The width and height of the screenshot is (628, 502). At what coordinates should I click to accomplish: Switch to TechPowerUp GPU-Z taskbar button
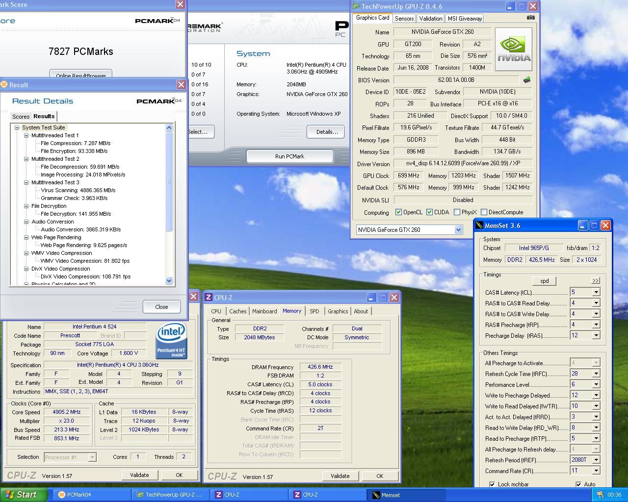171,495
